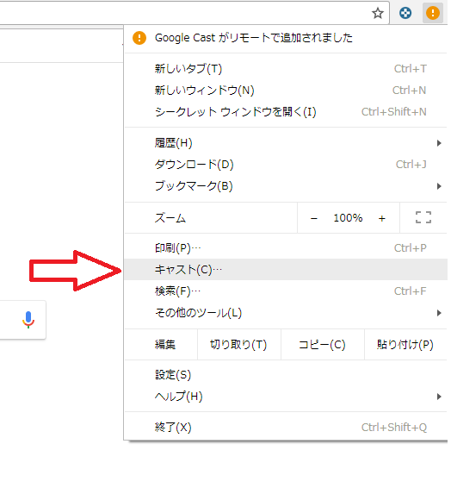Click the 貼り付け(P) button
This screenshot has height=494, width=451.
click(405, 345)
